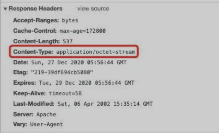Viewport: 219px width, 133px height.
Task: Select the Server header name
Action: tap(23, 114)
